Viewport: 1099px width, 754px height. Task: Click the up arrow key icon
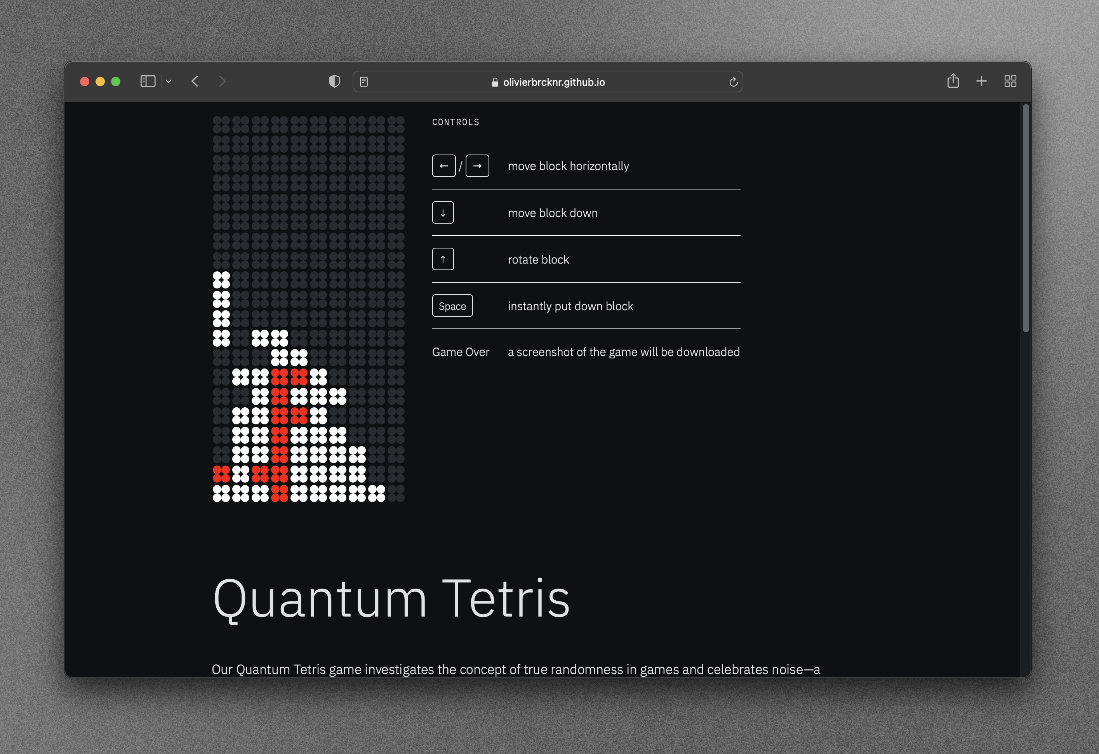point(443,259)
